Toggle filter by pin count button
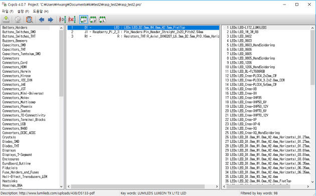Screen dimensions: 316x196 (x=93, y=20)
